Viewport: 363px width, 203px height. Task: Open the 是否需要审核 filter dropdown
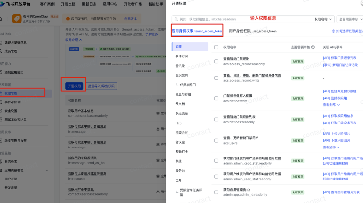click(x=350, y=19)
